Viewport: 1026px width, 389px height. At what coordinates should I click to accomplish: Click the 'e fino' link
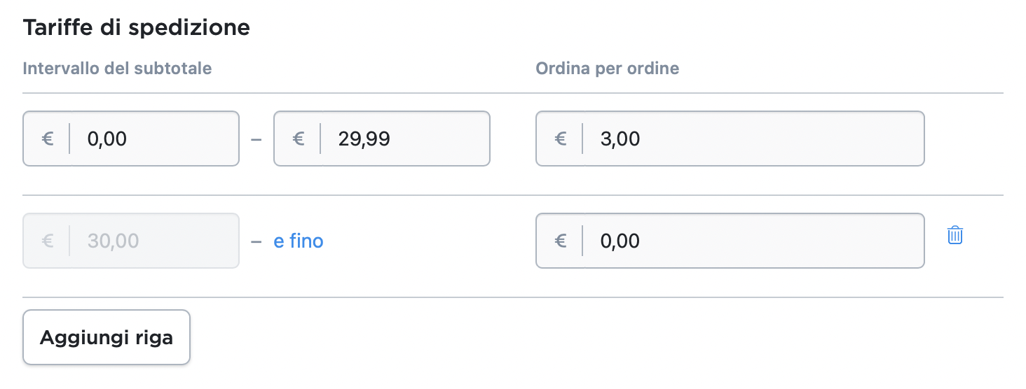point(298,241)
